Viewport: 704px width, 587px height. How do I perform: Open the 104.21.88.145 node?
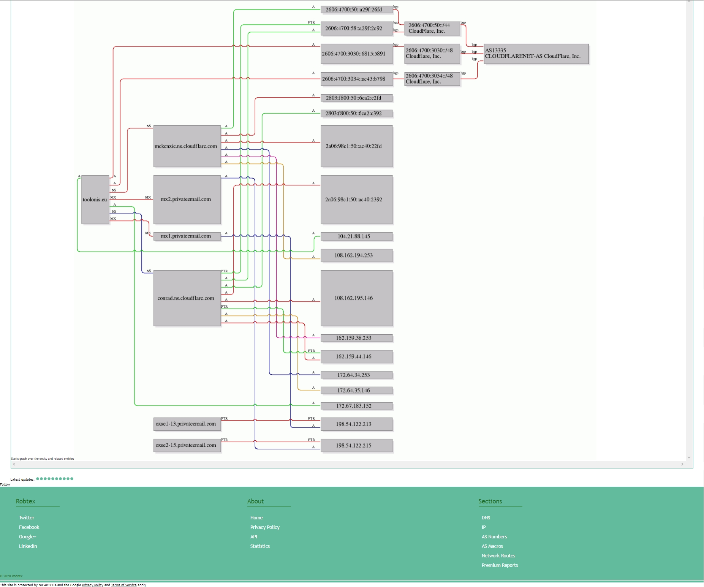pyautogui.click(x=356, y=236)
